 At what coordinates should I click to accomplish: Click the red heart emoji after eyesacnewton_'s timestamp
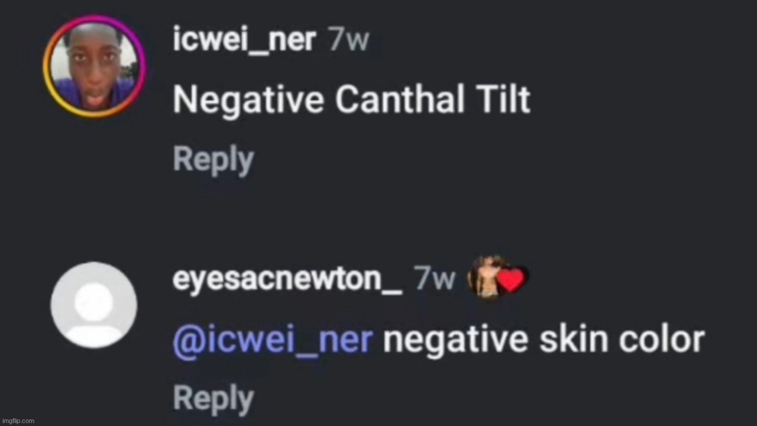pyautogui.click(x=511, y=280)
